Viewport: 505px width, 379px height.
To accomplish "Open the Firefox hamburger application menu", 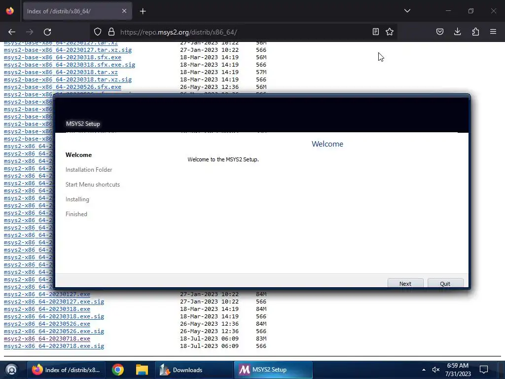I will click(493, 32).
